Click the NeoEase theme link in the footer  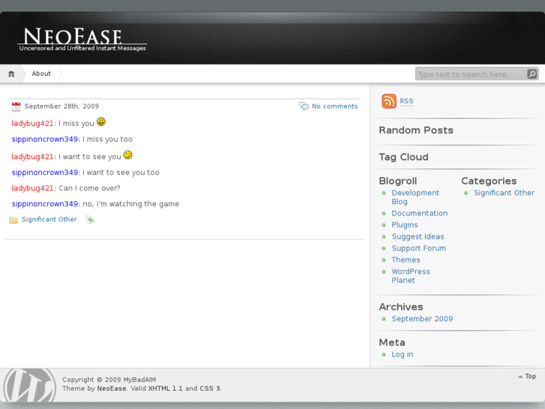112,389
